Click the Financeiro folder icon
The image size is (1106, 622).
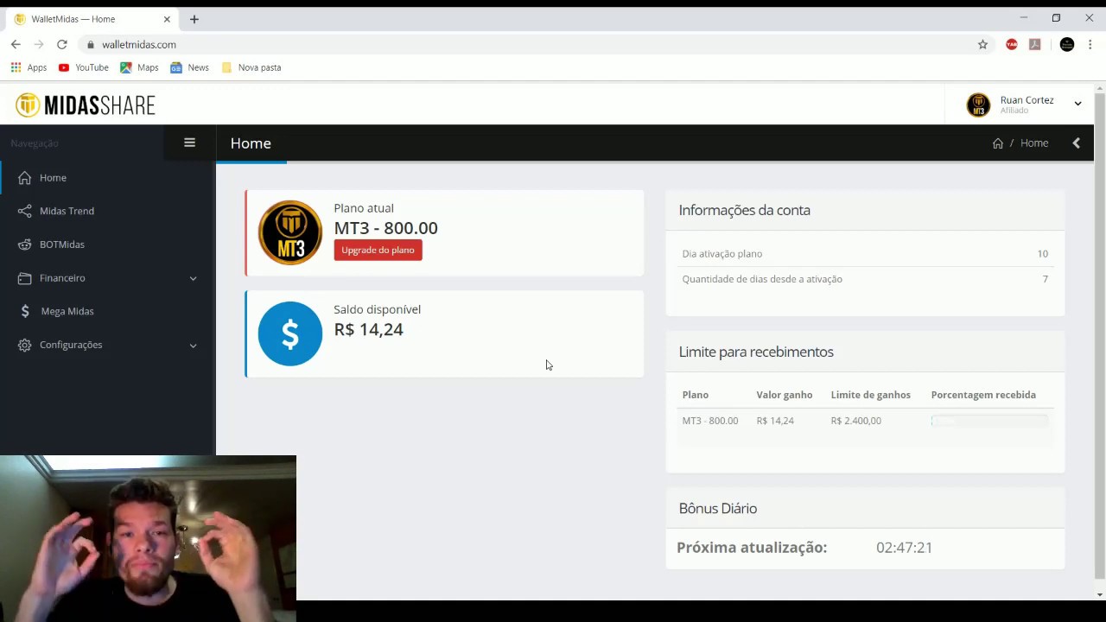point(24,278)
